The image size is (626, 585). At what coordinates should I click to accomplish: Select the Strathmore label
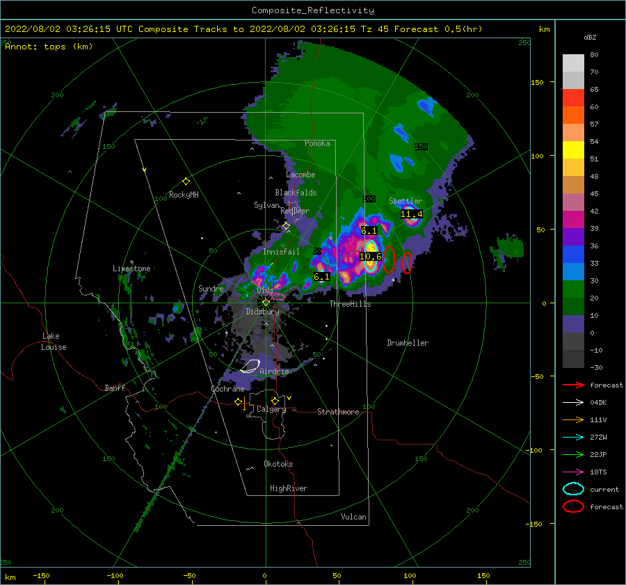pyautogui.click(x=338, y=412)
